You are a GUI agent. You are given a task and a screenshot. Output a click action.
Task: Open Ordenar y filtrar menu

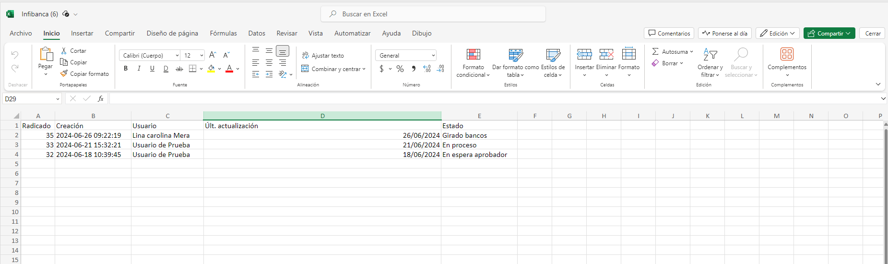710,63
